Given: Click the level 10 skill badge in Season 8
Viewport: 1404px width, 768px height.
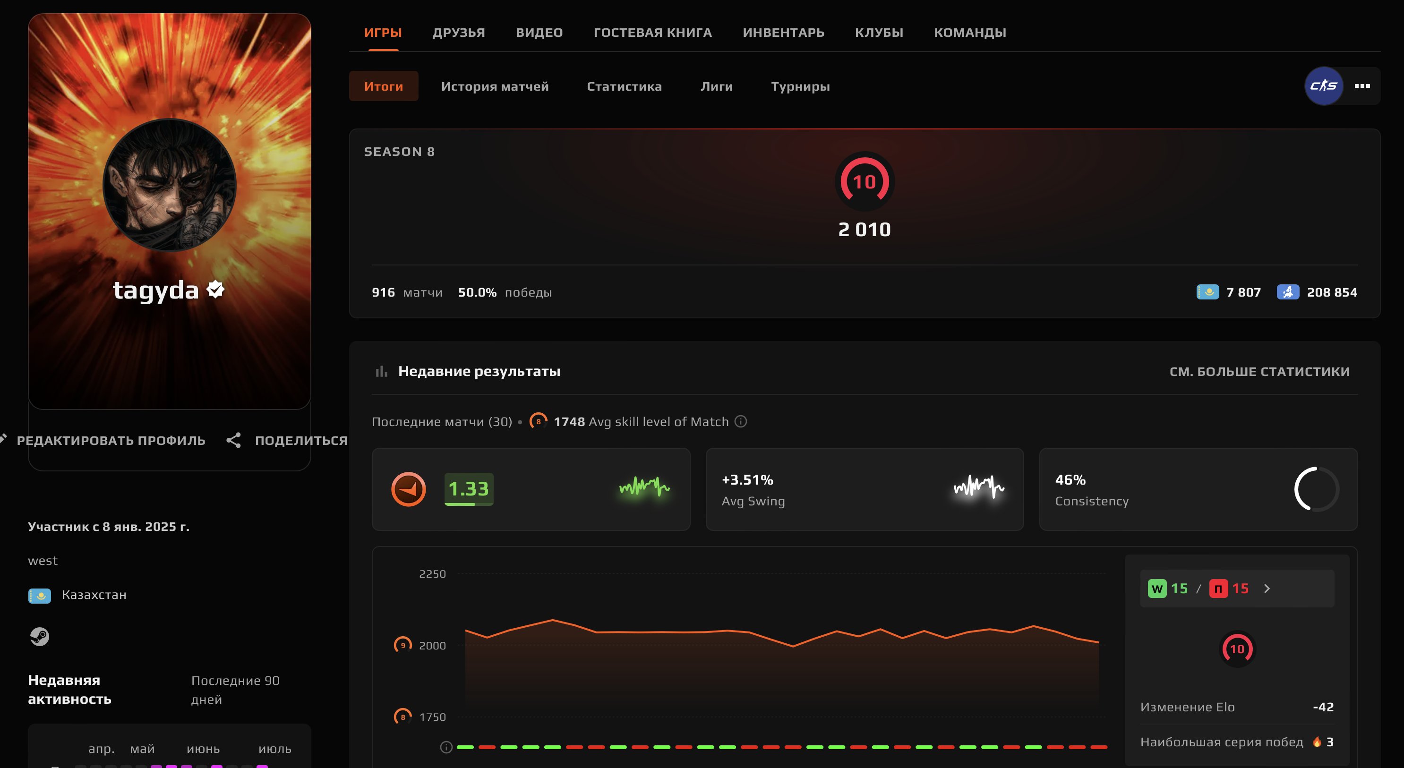Looking at the screenshot, I should click(865, 181).
